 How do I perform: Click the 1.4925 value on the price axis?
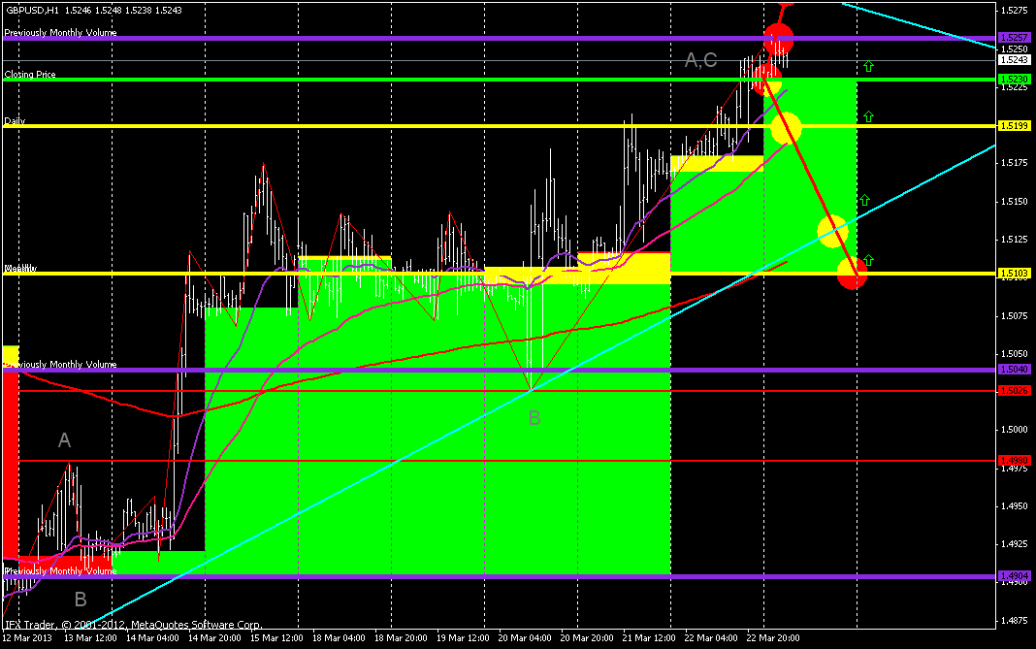[1015, 544]
